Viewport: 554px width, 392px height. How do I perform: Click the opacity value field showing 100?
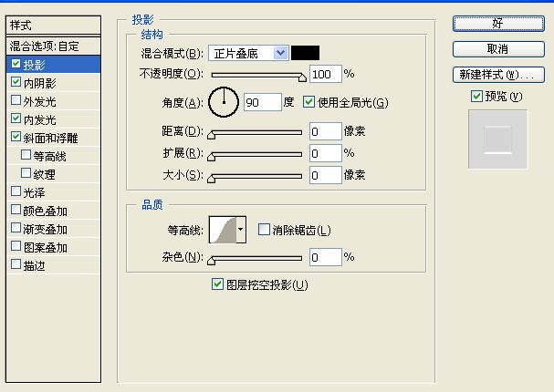point(326,74)
